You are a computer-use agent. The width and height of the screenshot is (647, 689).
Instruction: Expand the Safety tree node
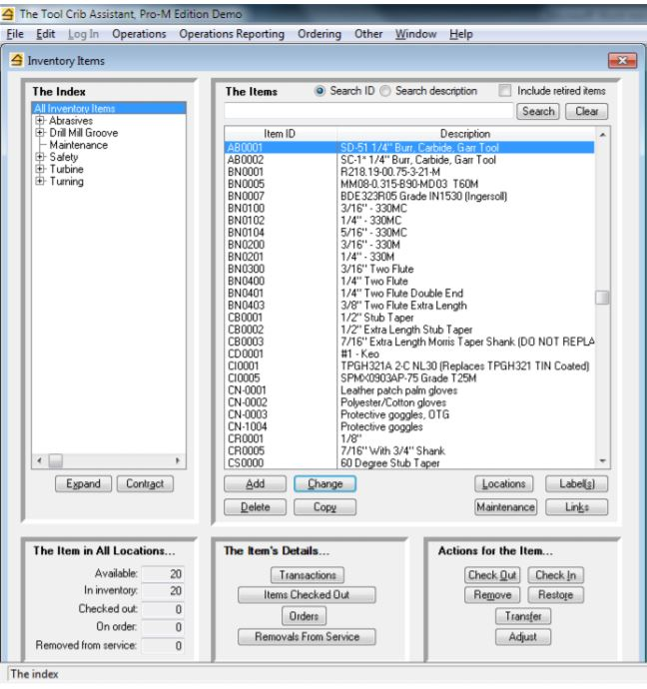click(40, 157)
